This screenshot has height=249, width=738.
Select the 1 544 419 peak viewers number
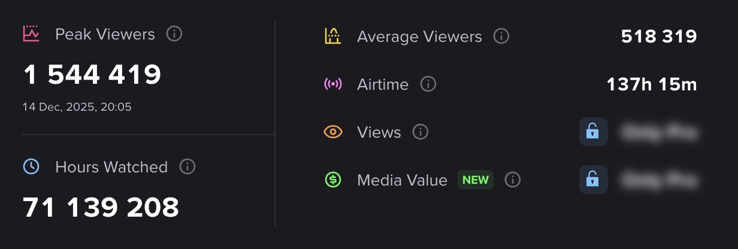(92, 75)
